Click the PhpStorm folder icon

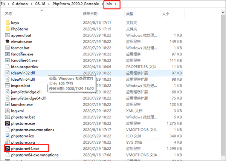pos(8,29)
